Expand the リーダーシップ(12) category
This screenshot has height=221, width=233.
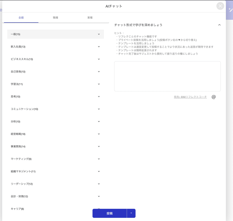coord(56,184)
